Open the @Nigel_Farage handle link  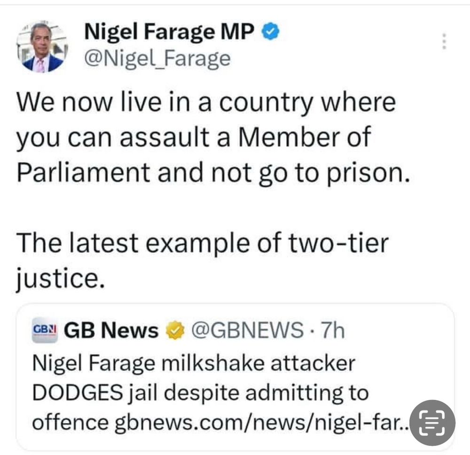pyautogui.click(x=157, y=58)
